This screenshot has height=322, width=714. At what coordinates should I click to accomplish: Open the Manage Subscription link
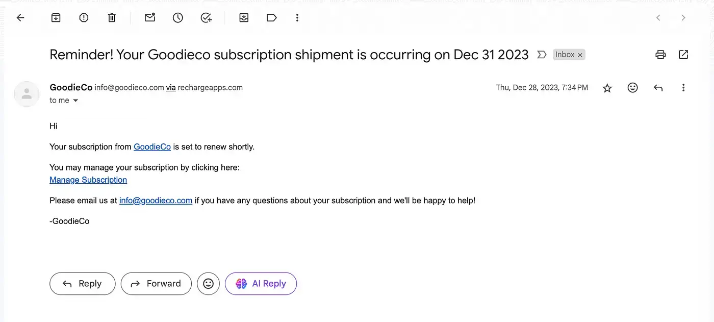point(88,180)
